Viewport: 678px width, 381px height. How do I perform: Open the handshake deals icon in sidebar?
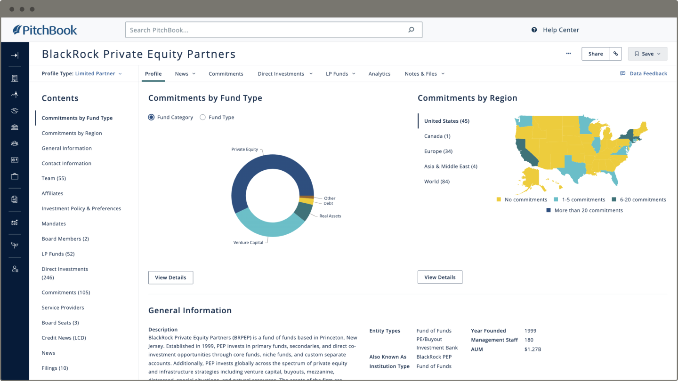click(15, 111)
